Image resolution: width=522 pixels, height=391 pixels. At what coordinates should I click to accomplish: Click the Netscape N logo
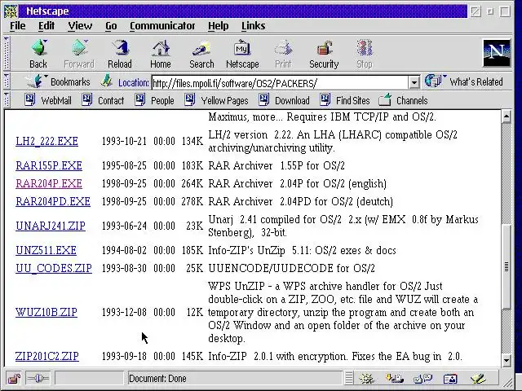pyautogui.click(x=497, y=53)
